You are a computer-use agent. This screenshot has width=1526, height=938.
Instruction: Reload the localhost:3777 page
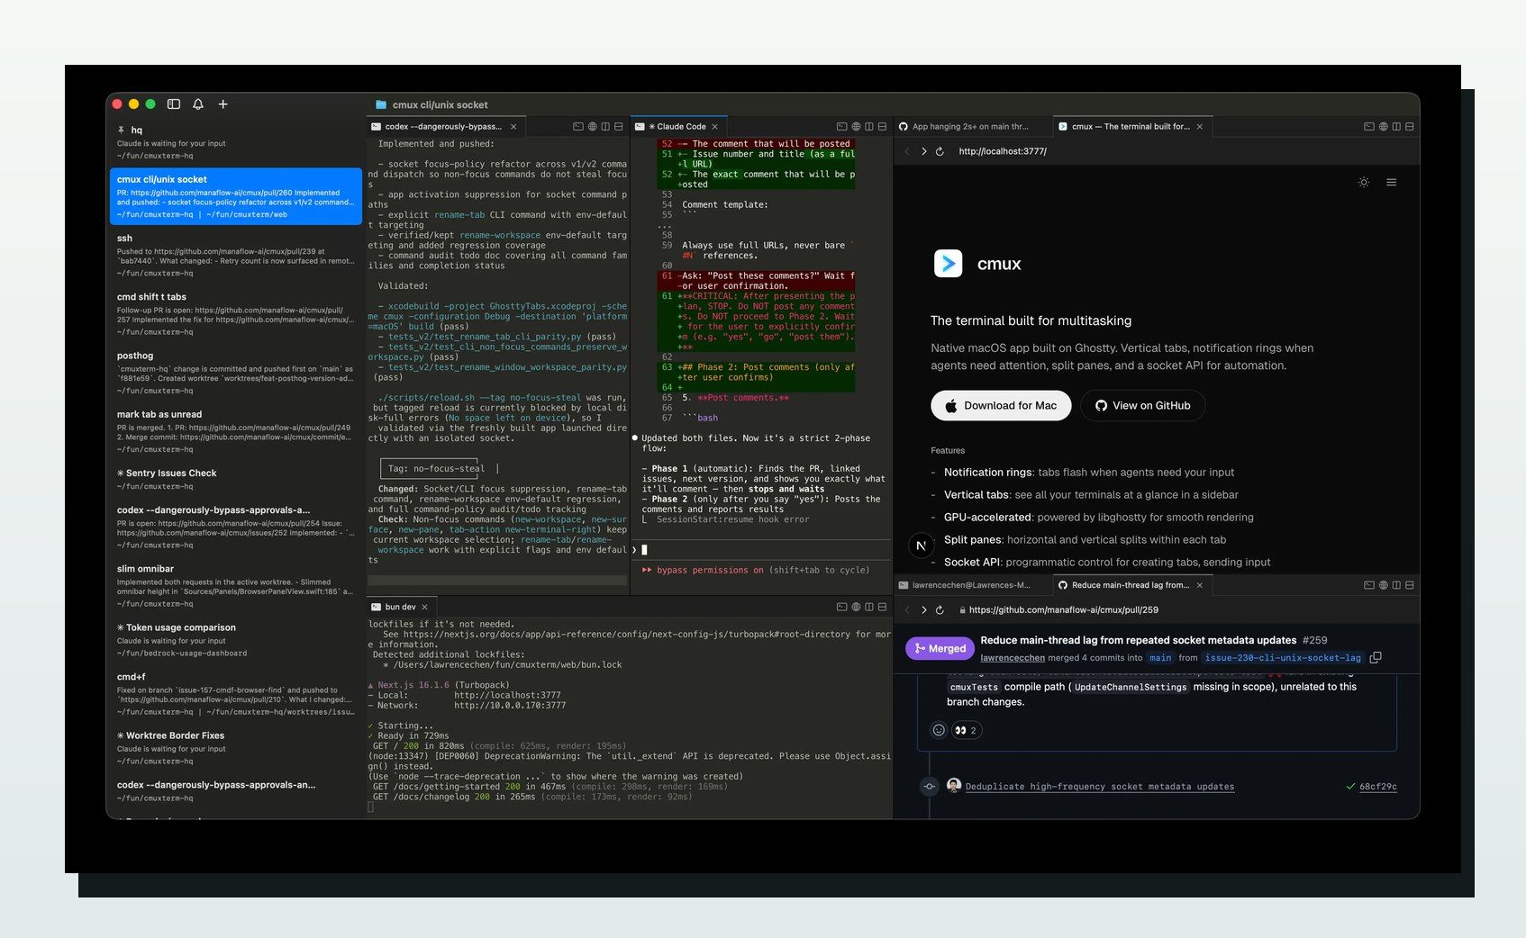(940, 151)
